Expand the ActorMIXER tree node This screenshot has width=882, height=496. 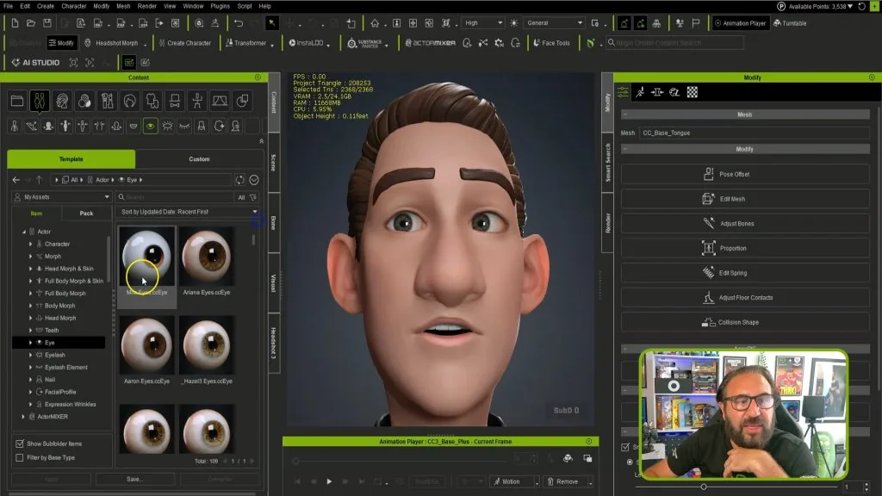(23, 417)
